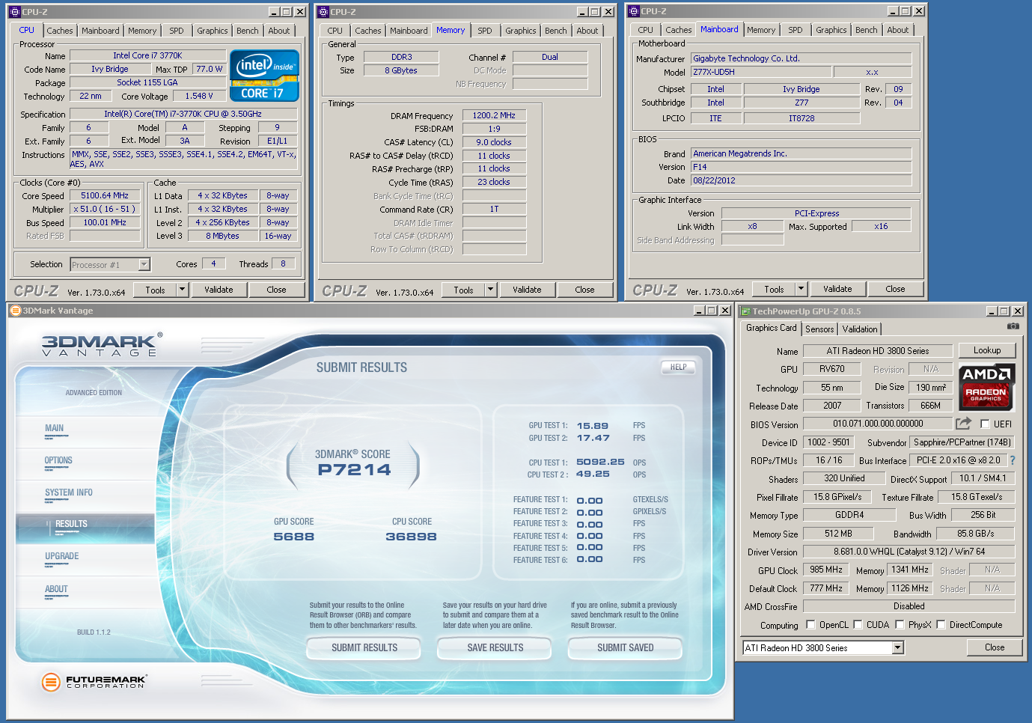1032x723 pixels.
Task: Click the CPU-Z CPU window title icon
Action: pyautogui.click(x=14, y=12)
